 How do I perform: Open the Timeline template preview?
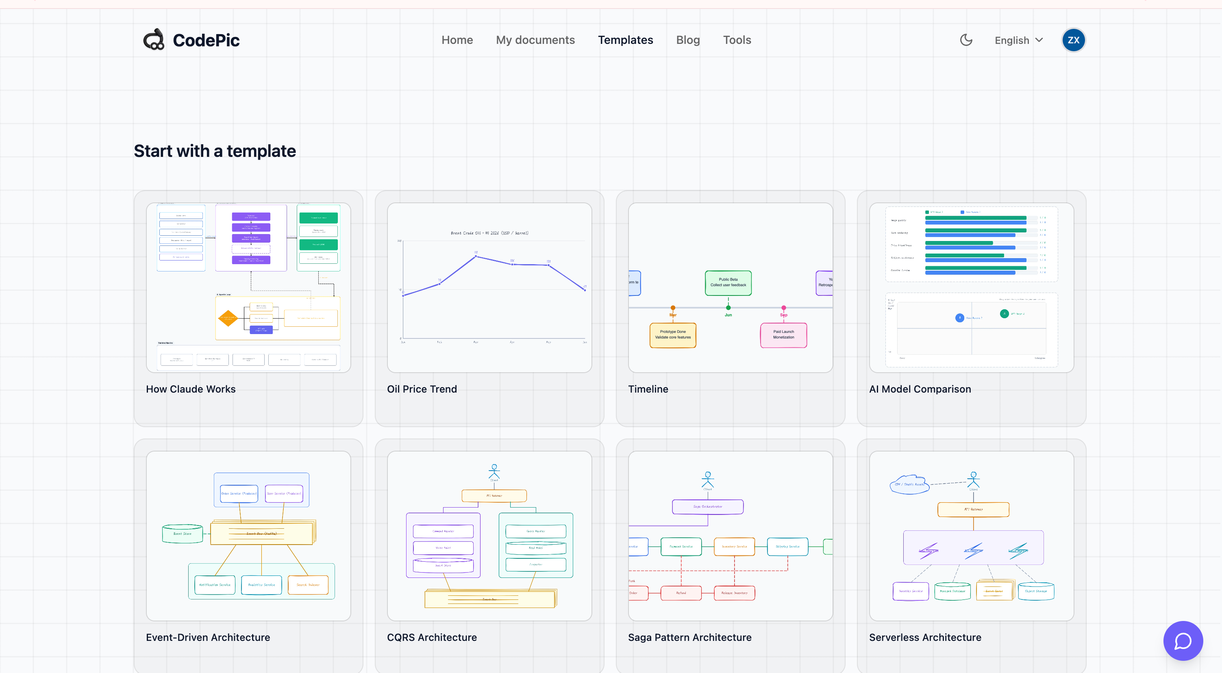pos(731,287)
